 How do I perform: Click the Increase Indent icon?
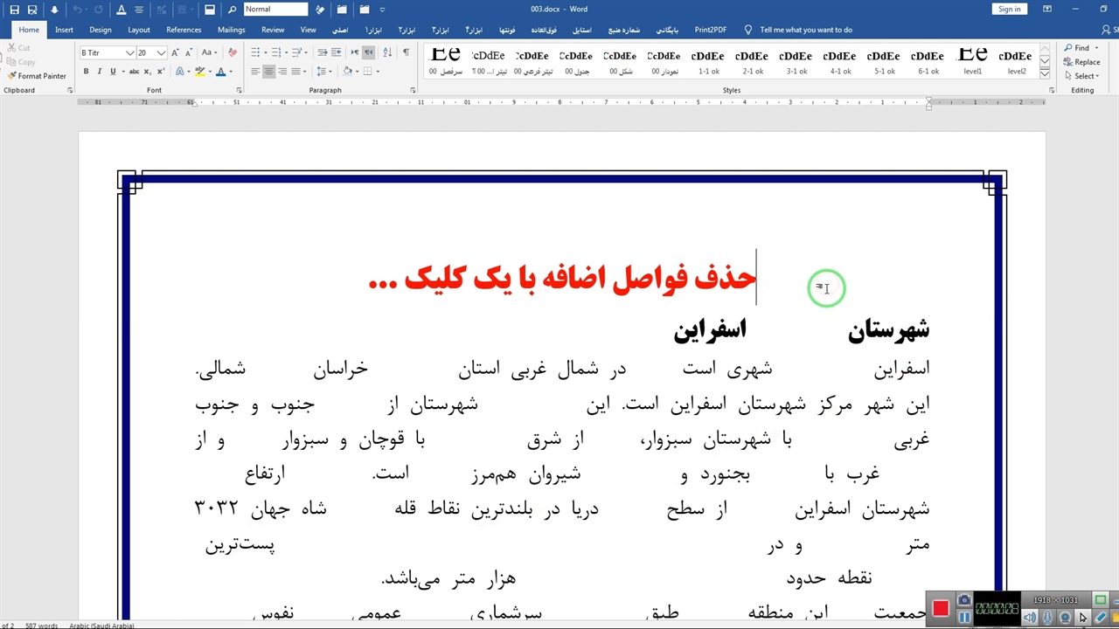337,53
